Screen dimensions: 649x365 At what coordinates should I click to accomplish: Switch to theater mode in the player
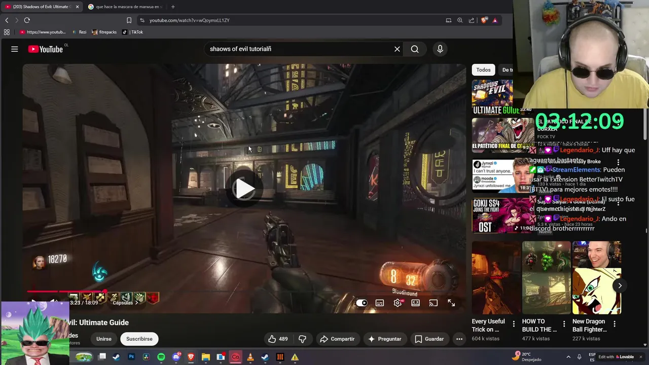[415, 303]
